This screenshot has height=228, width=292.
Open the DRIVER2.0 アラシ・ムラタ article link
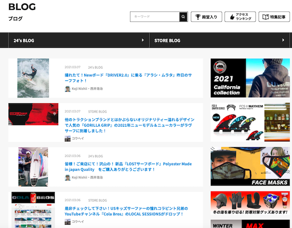pyautogui.click(x=128, y=78)
